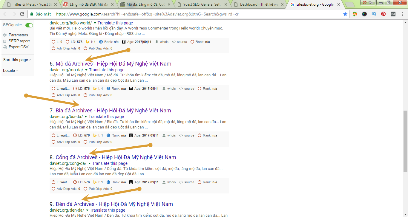This screenshot has height=217, width=408.
Task: Click whois icon under Mộ đá result
Action: tap(164, 89)
